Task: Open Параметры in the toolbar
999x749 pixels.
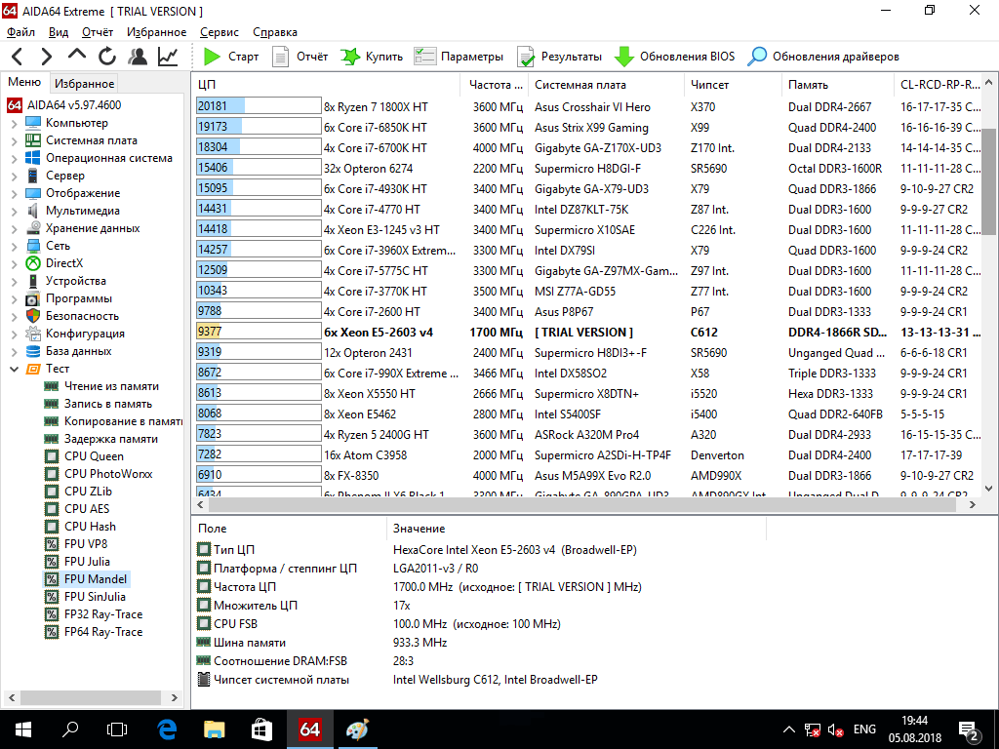Action: coord(459,57)
